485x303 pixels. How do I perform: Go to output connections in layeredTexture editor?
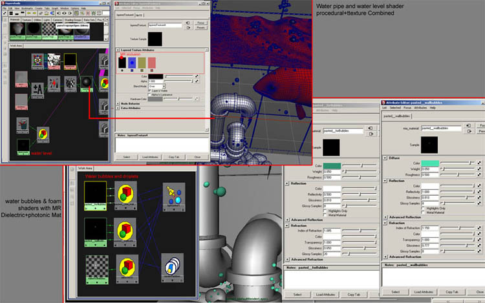tap(188, 28)
